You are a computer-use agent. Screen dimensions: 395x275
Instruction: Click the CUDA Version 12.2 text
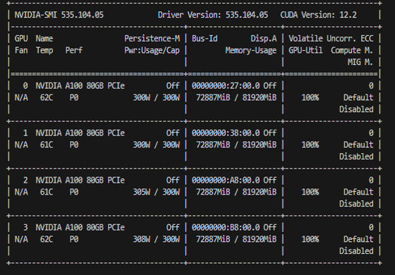click(318, 15)
